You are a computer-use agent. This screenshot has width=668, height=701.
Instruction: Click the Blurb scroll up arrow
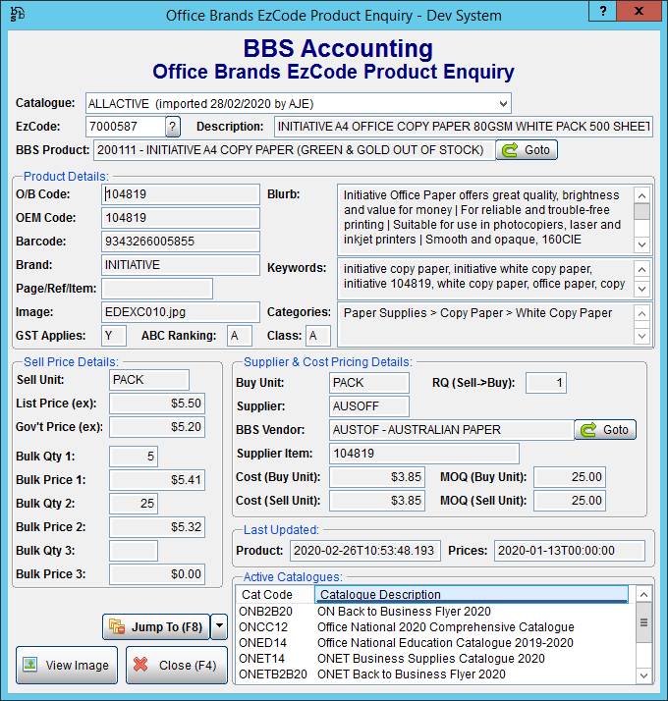coord(642,195)
